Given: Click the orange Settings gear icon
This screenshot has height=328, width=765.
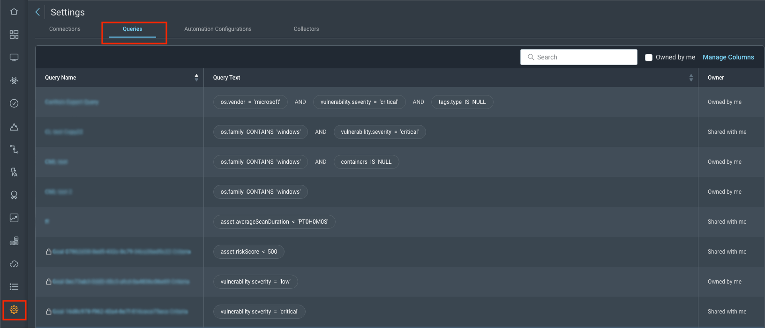Looking at the screenshot, I should coord(14,310).
